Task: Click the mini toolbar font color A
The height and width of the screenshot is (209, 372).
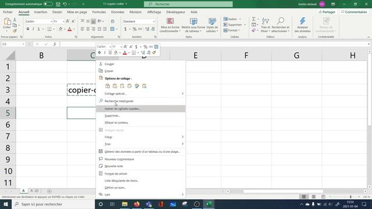Action: tap(125, 53)
